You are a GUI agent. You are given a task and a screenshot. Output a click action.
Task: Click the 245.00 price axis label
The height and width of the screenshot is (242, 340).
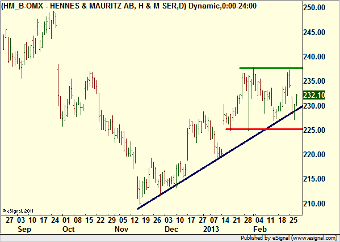[x=314, y=32]
